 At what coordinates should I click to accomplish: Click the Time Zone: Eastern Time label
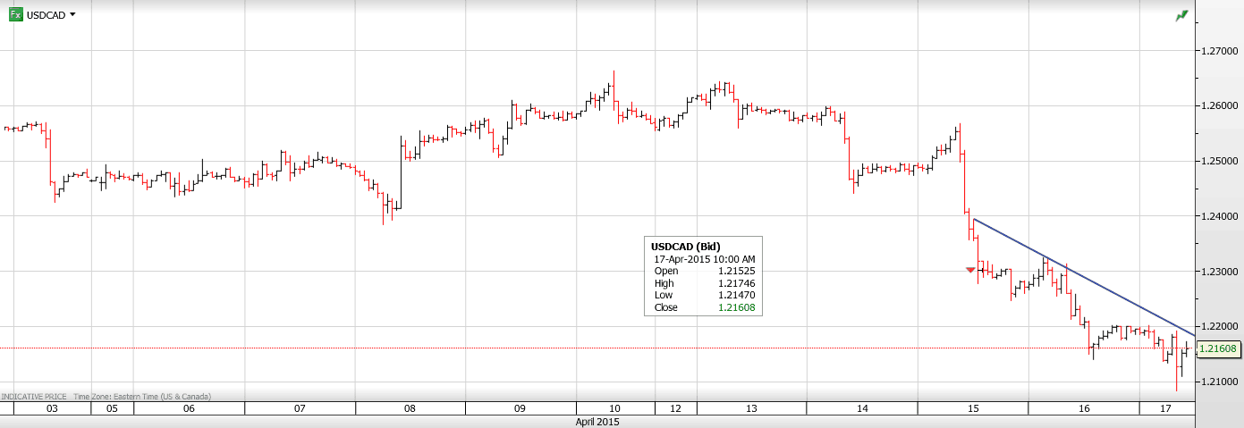click(x=142, y=396)
